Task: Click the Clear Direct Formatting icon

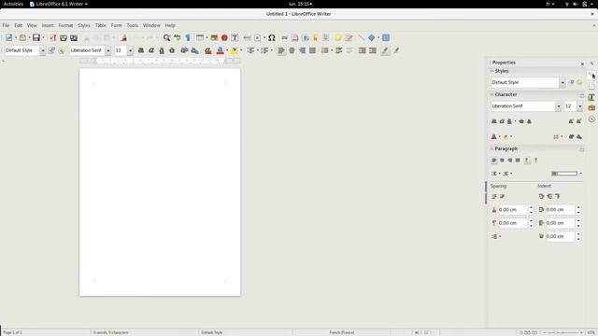Action: pos(207,50)
